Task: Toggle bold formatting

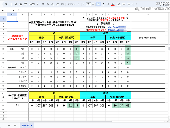Action: pos(99,4)
